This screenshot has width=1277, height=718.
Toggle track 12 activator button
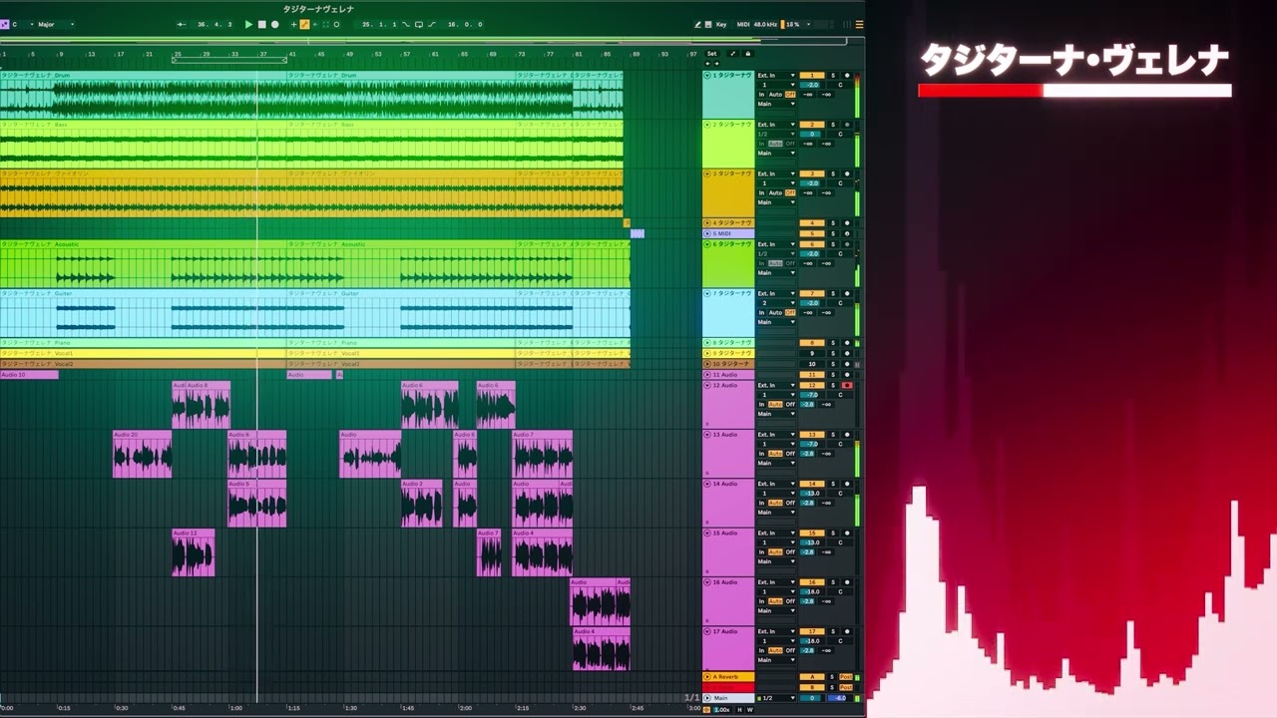pyautogui.click(x=812, y=385)
